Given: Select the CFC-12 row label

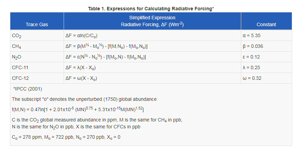Looking at the screenshot, I should (x=20, y=78).
